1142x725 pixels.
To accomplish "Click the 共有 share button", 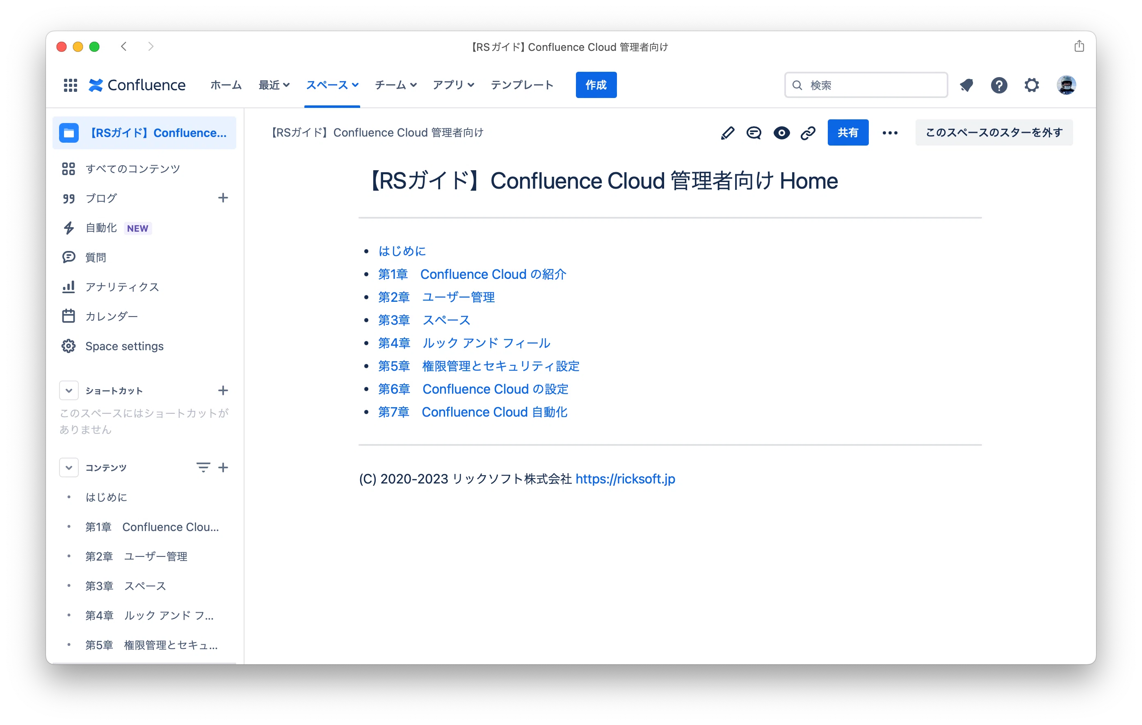I will pyautogui.click(x=847, y=133).
